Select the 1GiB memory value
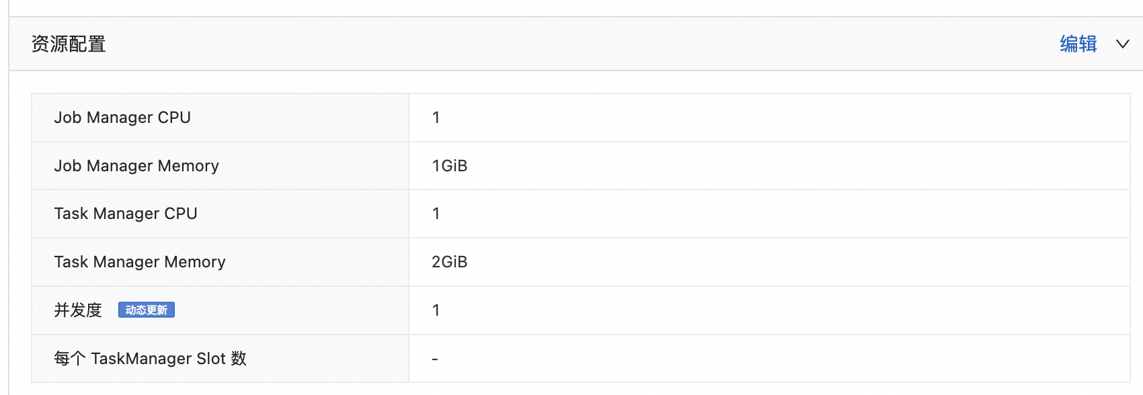Screen dimensions: 1143x395 449,166
